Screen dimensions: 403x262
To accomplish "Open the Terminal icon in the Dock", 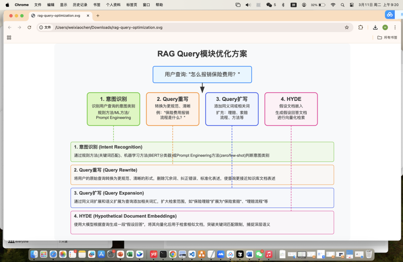I will coord(163,254).
